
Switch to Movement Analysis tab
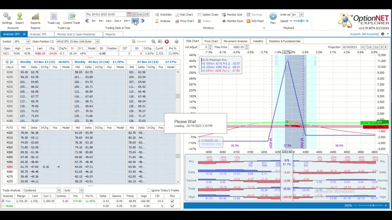coord(235,41)
